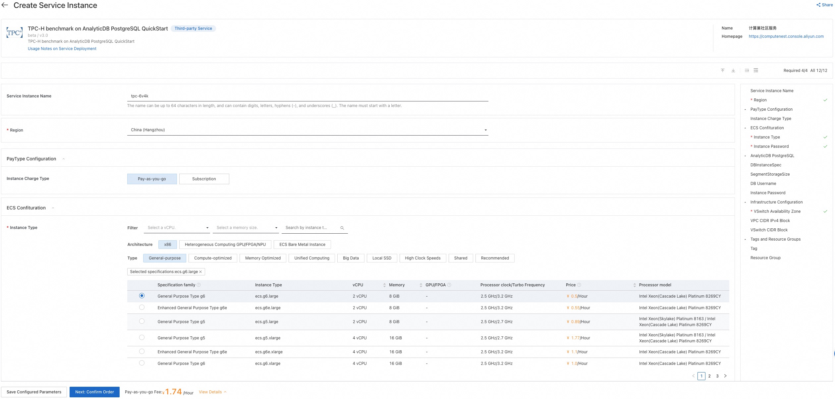Click the GPU/FPGA help icon
The width and height of the screenshot is (835, 399).
tap(449, 285)
